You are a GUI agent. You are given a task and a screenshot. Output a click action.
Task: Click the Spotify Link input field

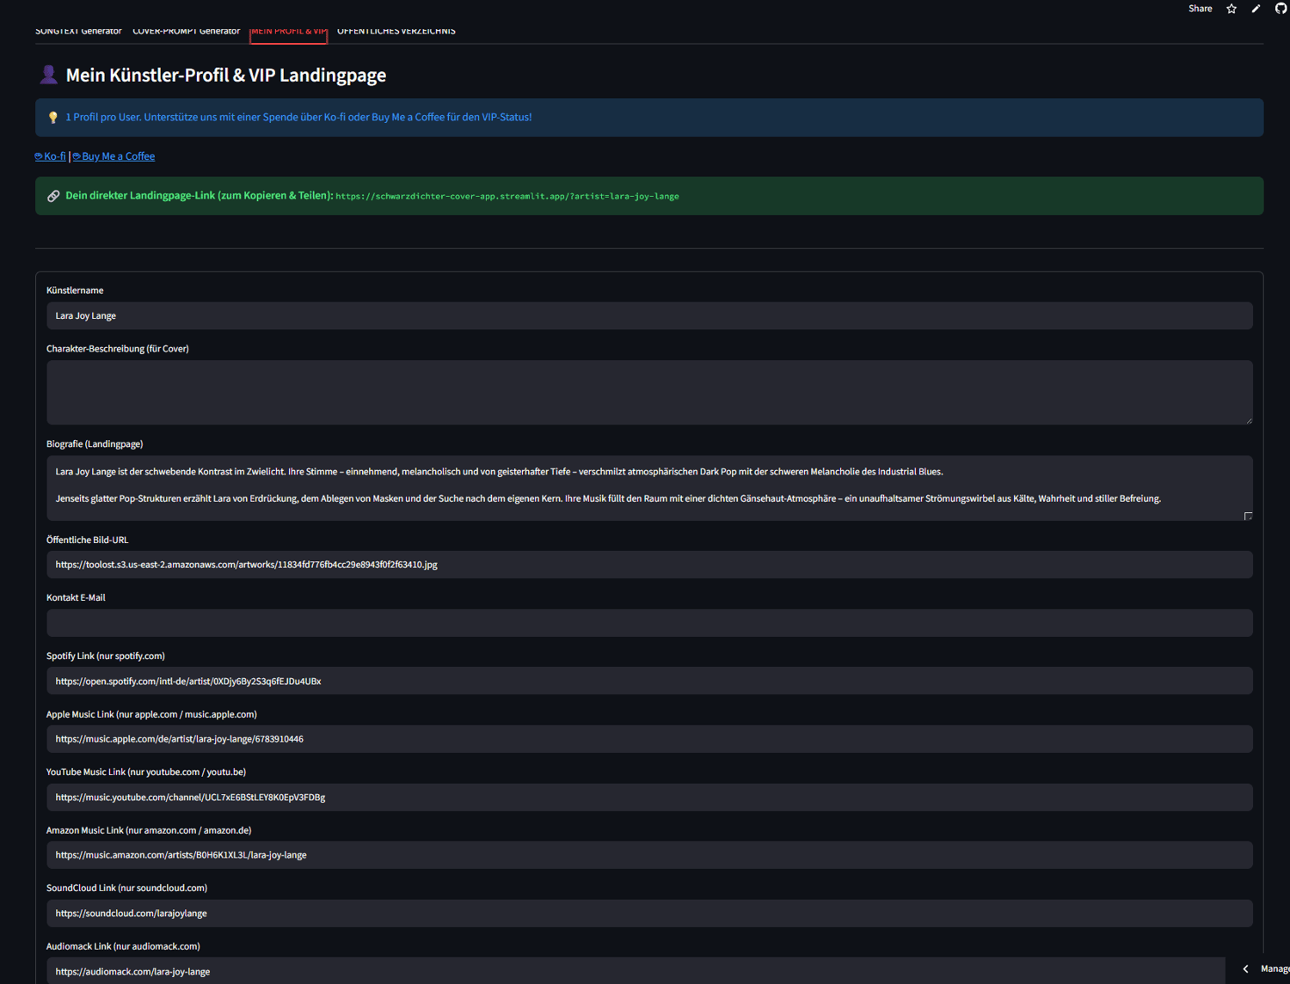(649, 681)
